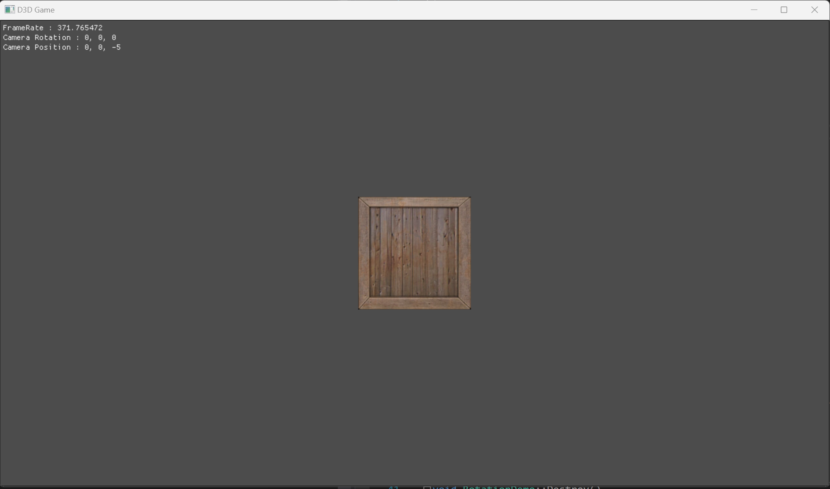Click the D3D Game app icon
The image size is (830, 489).
(9, 10)
